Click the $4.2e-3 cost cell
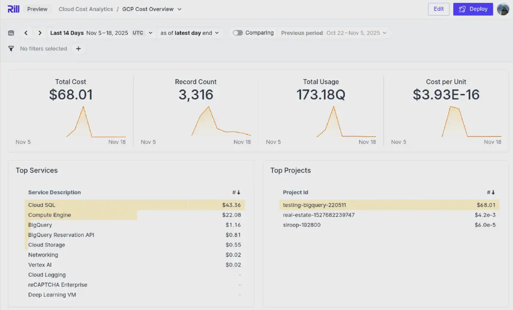The image size is (513, 310). click(485, 215)
